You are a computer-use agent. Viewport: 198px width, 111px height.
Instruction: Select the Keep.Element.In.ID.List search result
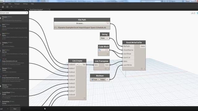15,62
